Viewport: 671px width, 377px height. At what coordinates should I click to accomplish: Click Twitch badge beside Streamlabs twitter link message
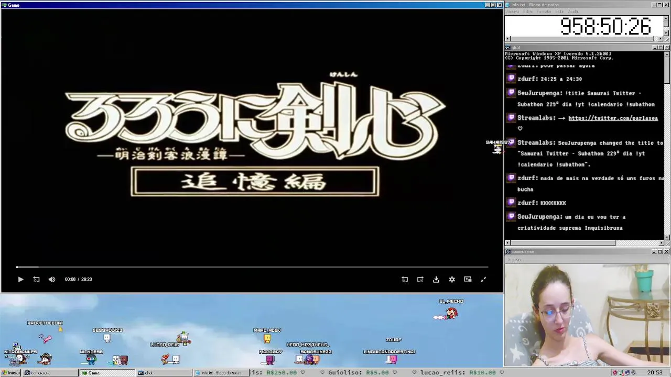[x=512, y=118]
